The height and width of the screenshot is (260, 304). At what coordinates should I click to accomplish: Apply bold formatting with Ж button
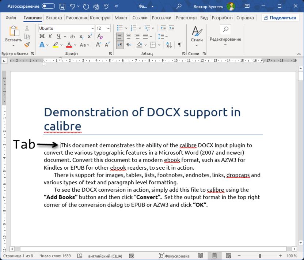pos(42,36)
